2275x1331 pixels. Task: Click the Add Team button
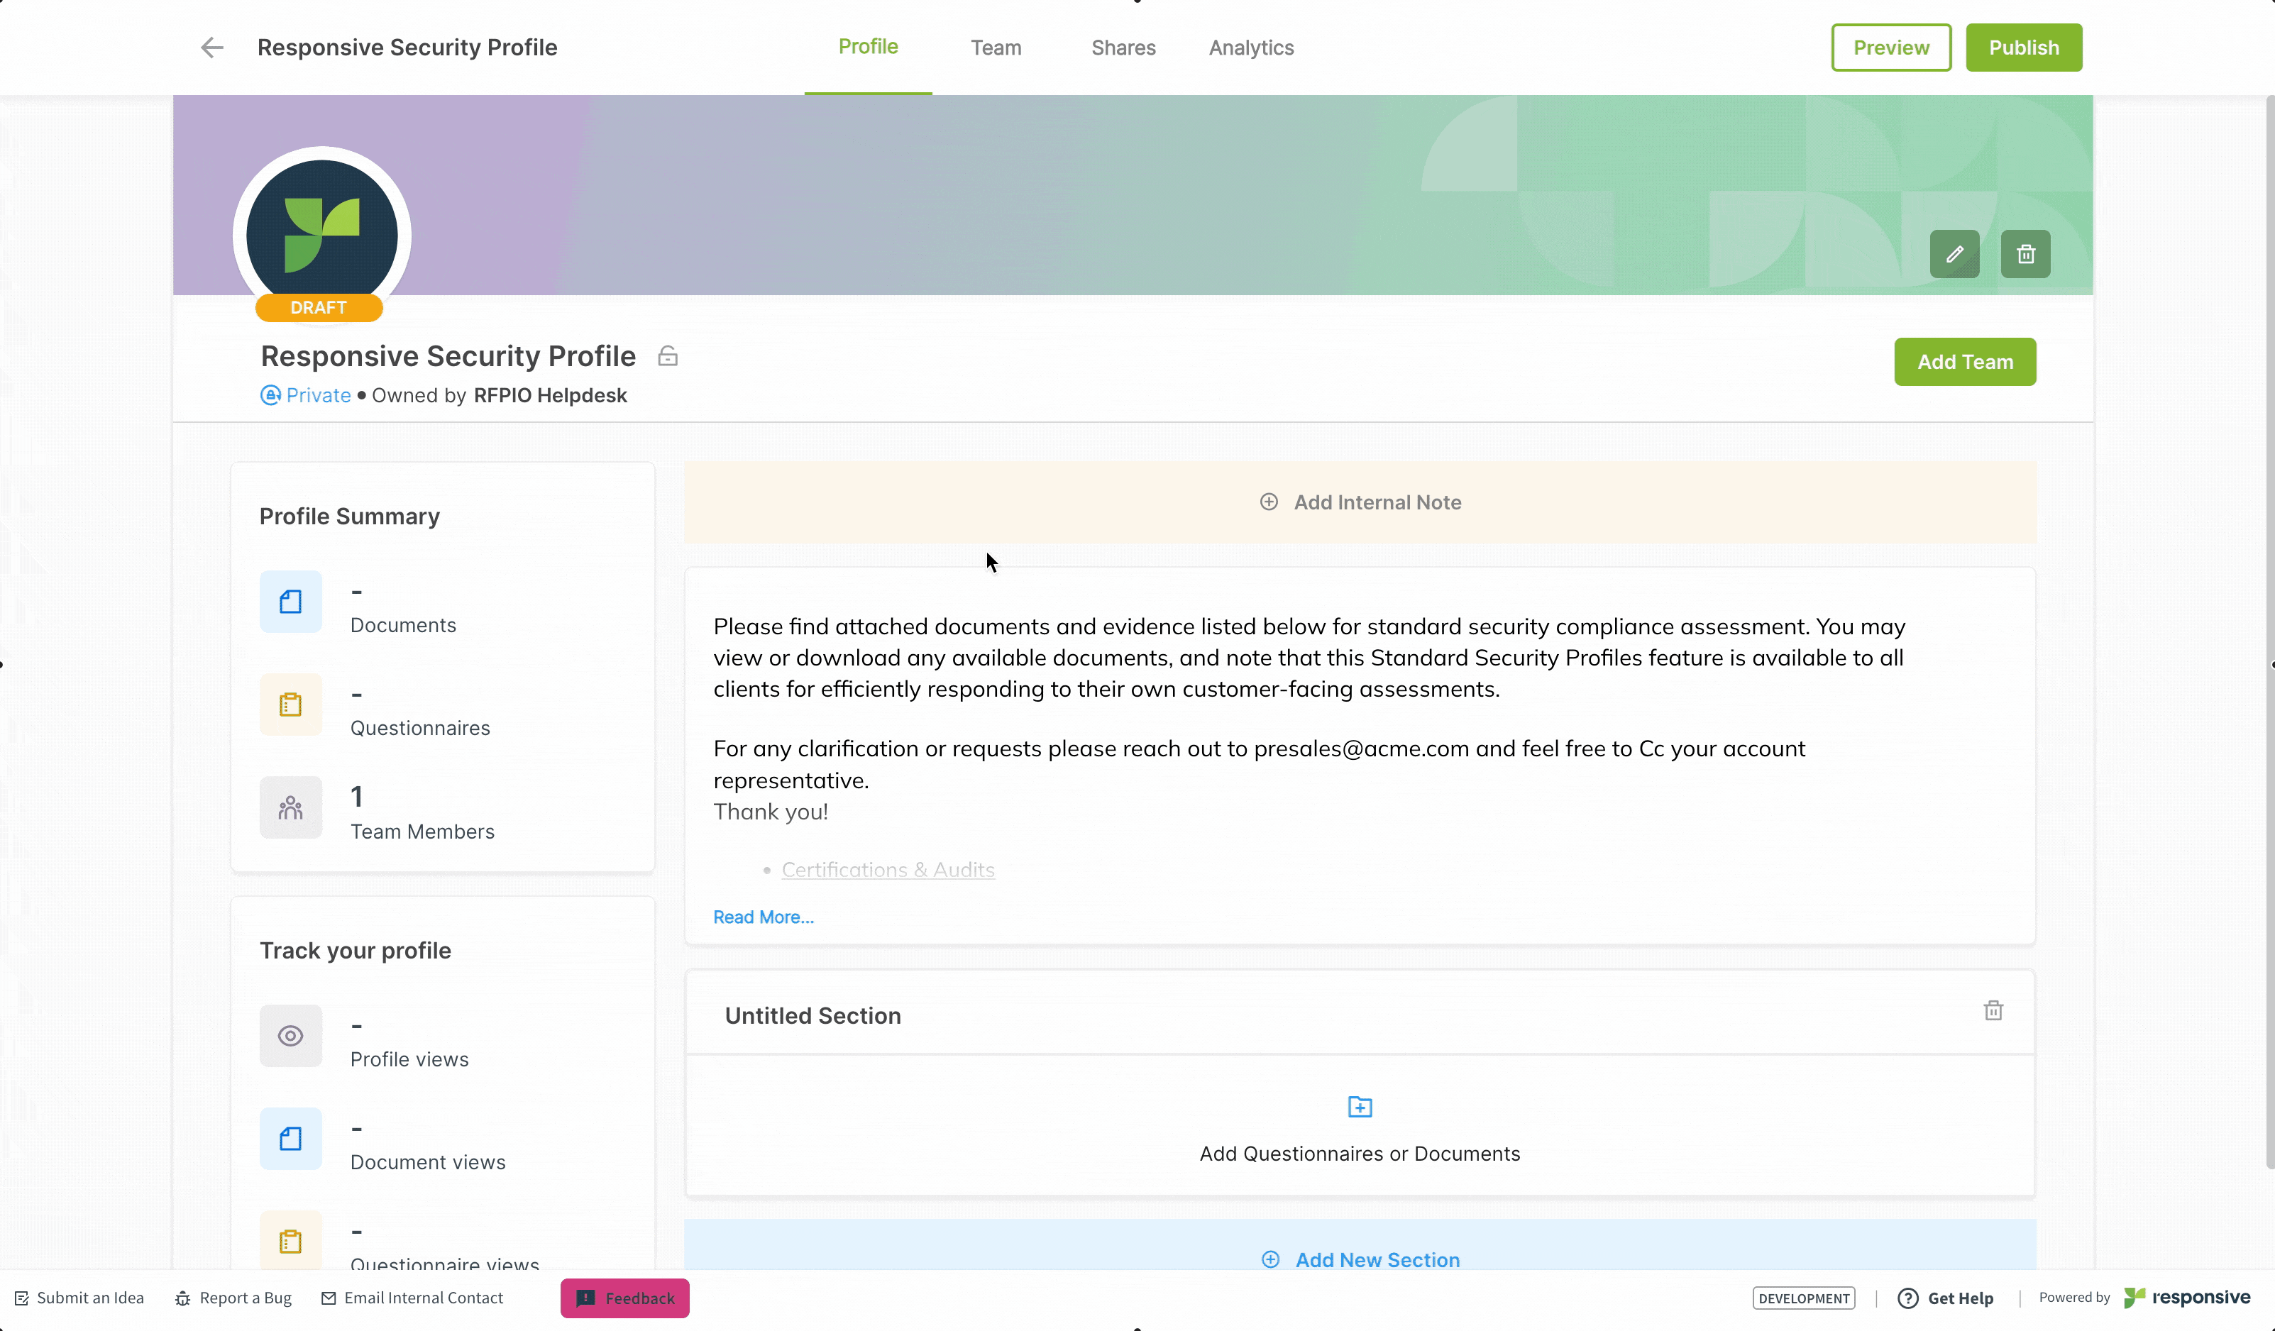(1964, 362)
